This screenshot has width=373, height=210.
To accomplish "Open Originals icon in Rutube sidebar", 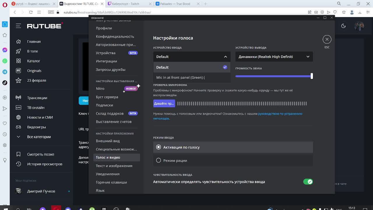I will click(18, 71).
